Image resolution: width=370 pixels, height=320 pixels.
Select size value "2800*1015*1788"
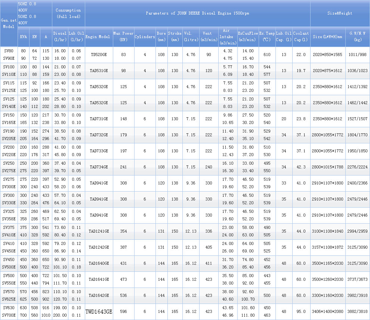(x=327, y=167)
